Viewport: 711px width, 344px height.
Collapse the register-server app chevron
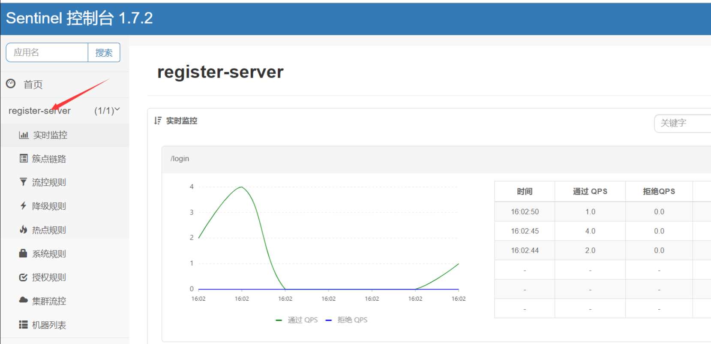[x=117, y=110]
